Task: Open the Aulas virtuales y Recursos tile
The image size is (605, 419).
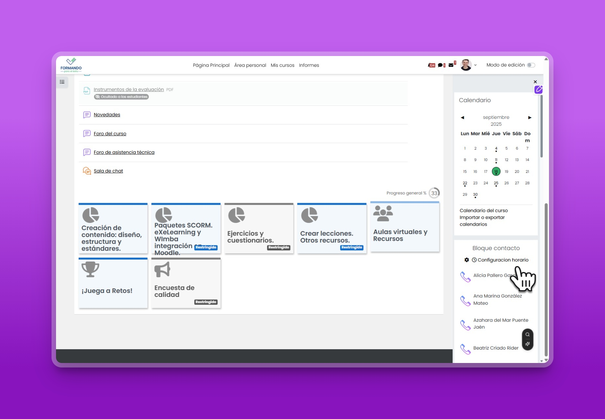Action: (405, 227)
